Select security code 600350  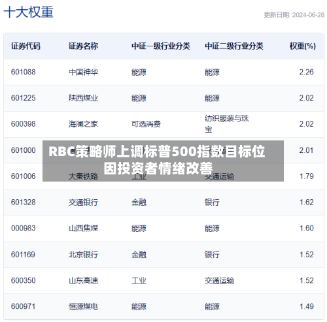tap(24, 280)
